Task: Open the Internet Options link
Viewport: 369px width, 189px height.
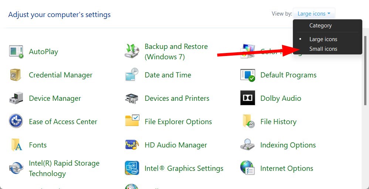Action: coord(287,168)
